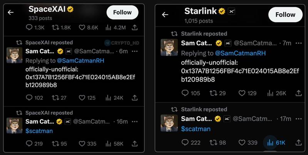Go back from the Starlink profile
This screenshot has height=155, width=308.
tap(165, 15)
